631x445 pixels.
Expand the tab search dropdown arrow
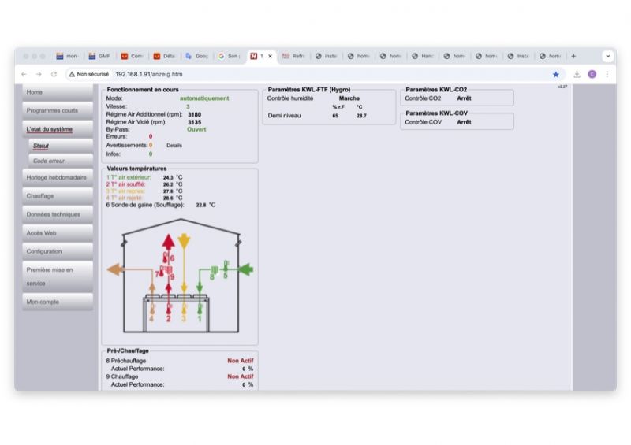(x=607, y=56)
